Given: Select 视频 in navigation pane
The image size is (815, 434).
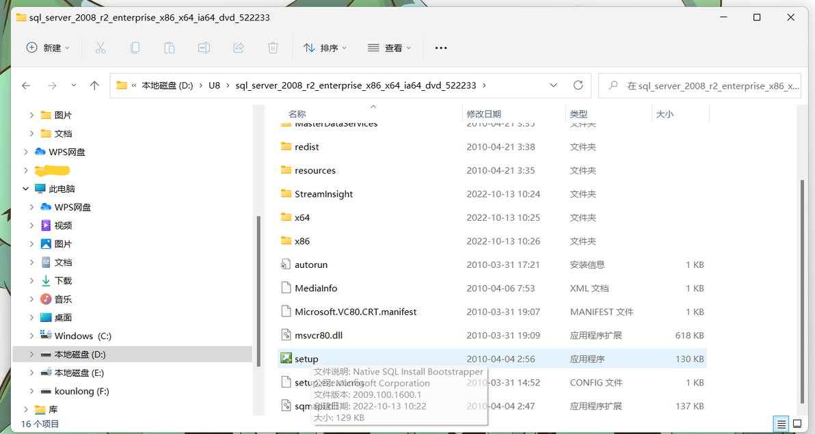Looking at the screenshot, I should [x=63, y=226].
